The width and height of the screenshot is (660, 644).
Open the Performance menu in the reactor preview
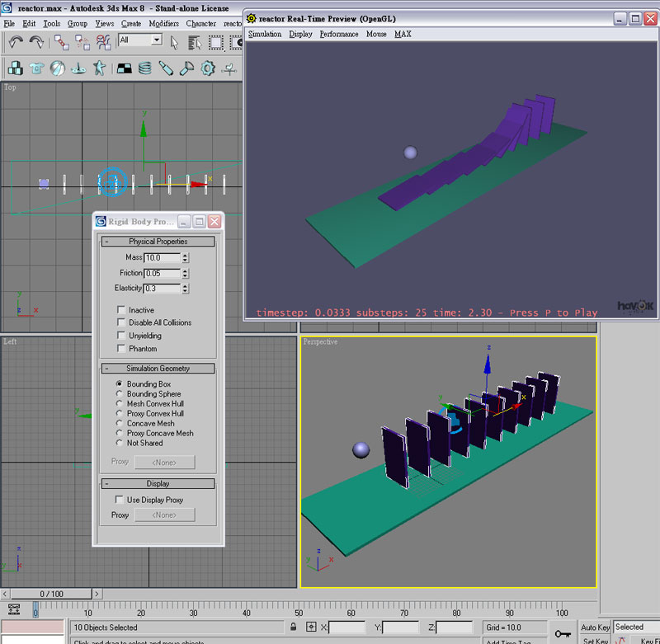coord(339,34)
